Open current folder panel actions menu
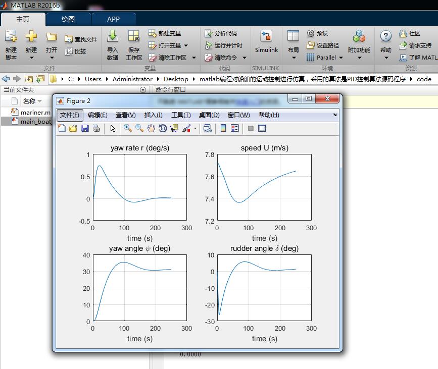This screenshot has width=438, height=369. pyautogui.click(x=143, y=90)
